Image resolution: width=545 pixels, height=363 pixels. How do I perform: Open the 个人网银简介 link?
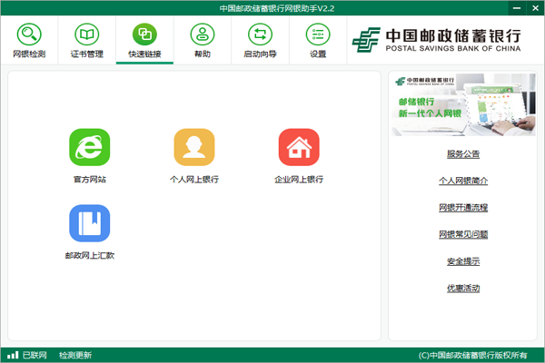click(462, 181)
